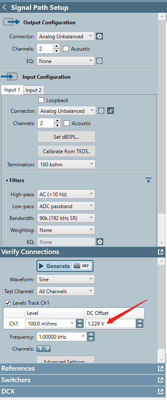Image resolution: width=167 pixels, height=400 pixels.
Task: Collapse the Filters section arrow icon
Action: pyautogui.click(x=149, y=180)
